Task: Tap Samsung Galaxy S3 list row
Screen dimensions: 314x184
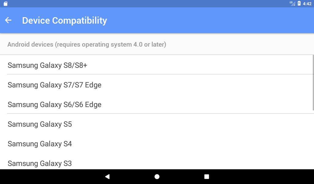Action: (40, 163)
